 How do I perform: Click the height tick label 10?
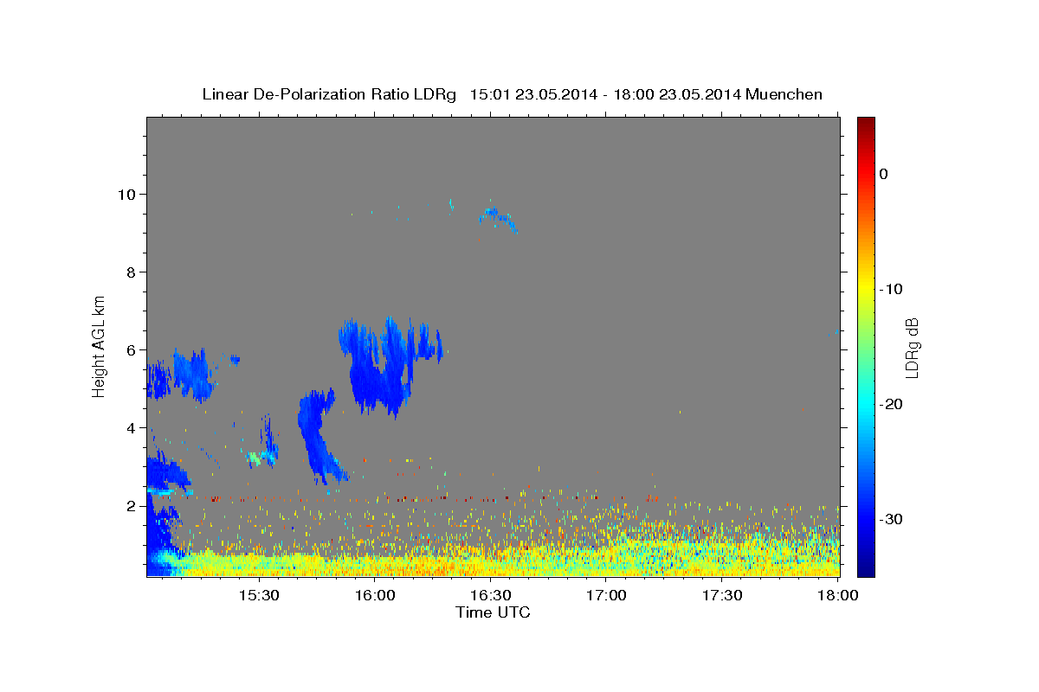click(128, 194)
